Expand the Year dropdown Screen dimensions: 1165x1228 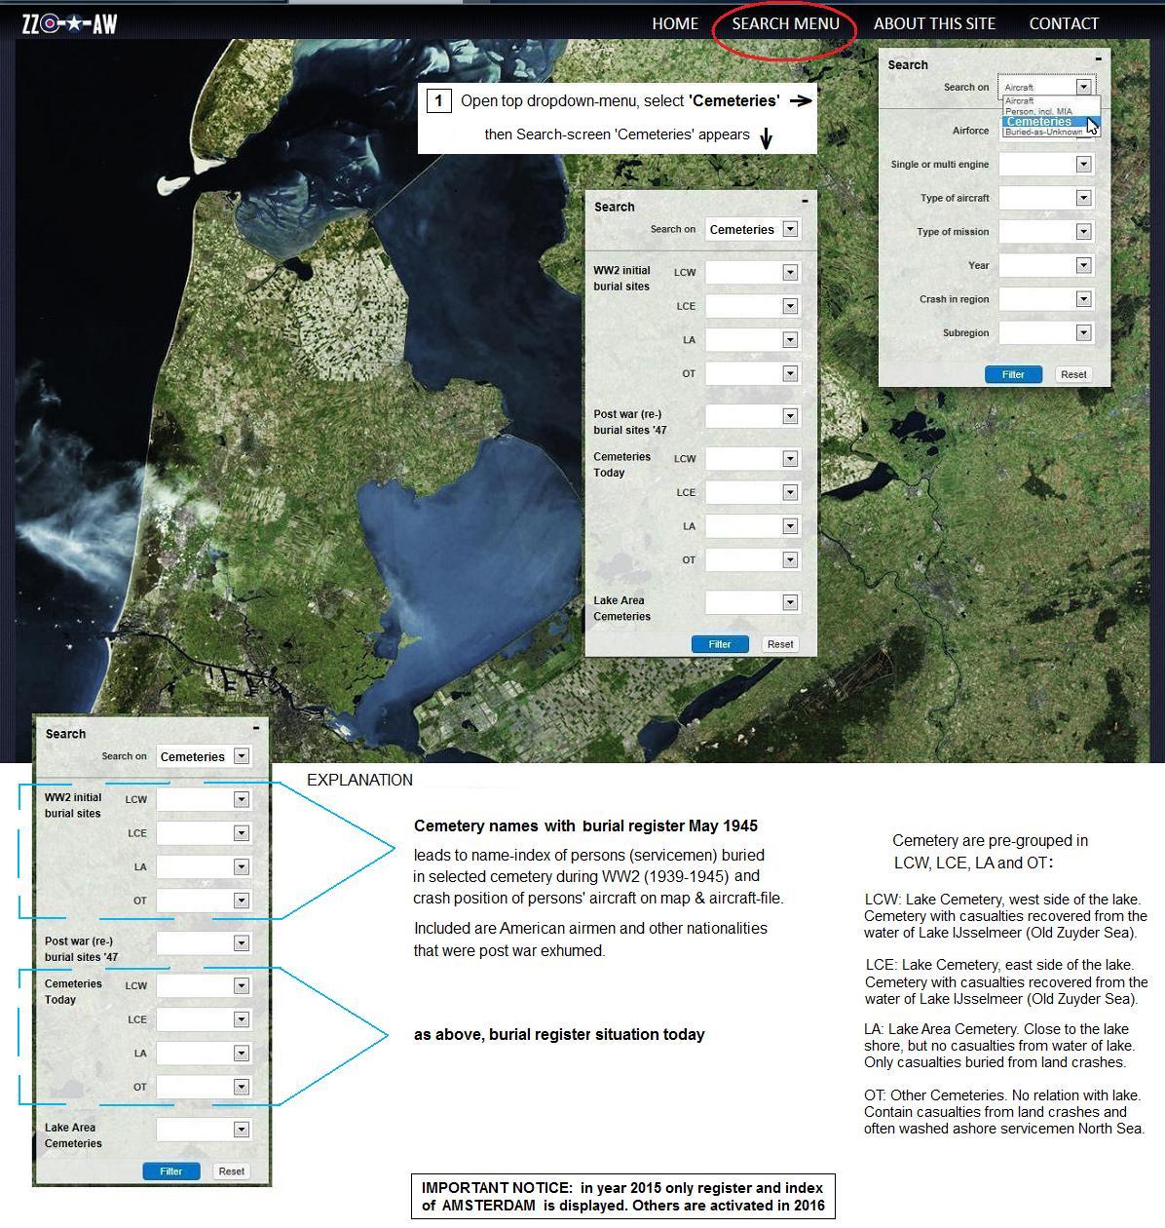(1083, 265)
